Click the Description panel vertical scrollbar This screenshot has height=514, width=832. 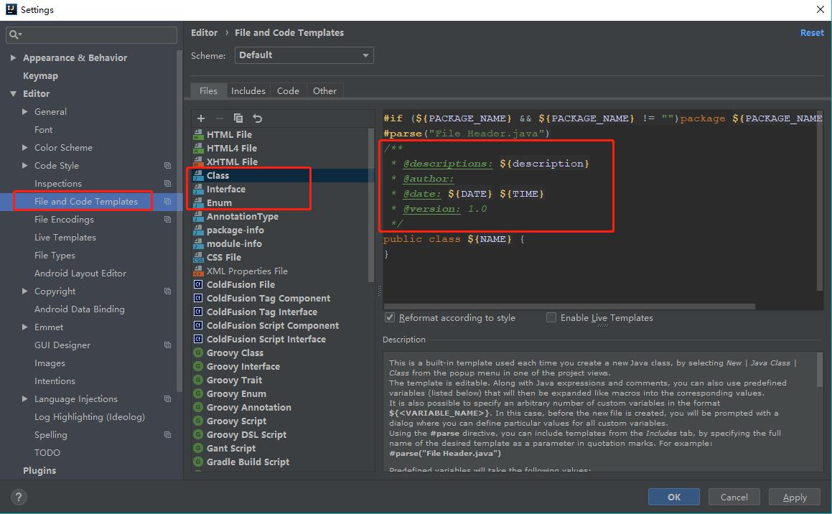click(820, 370)
